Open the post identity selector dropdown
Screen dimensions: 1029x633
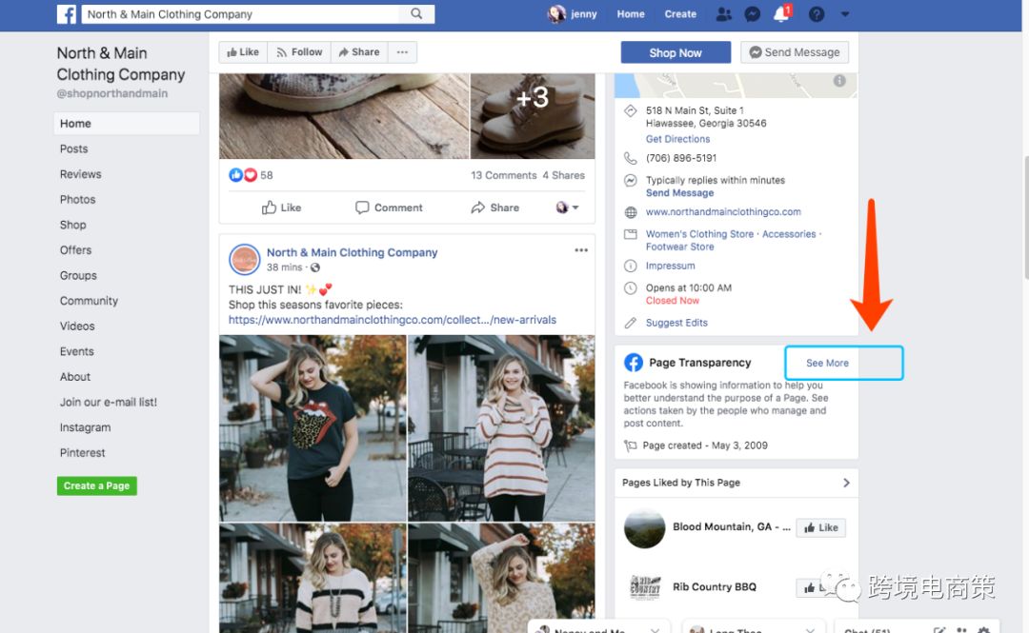pos(567,208)
